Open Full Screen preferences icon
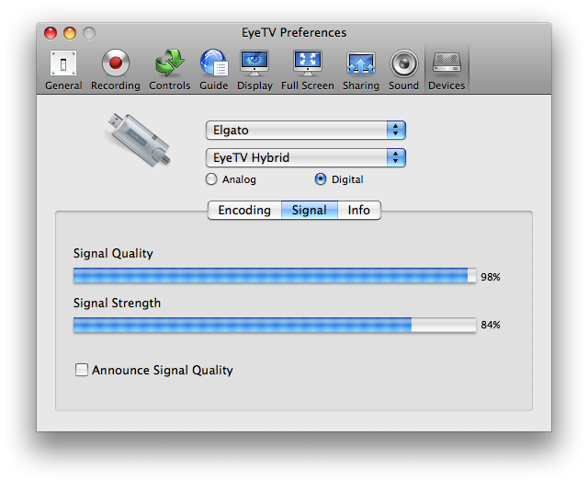Image resolution: width=588 pixels, height=482 pixels. pos(308,70)
